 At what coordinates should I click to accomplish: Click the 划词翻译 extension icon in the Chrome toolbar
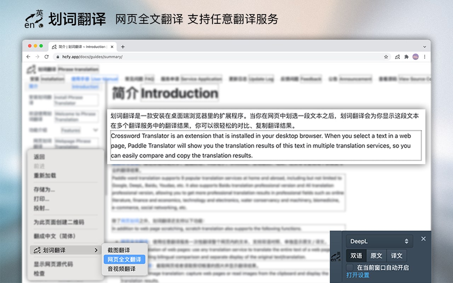point(397,57)
